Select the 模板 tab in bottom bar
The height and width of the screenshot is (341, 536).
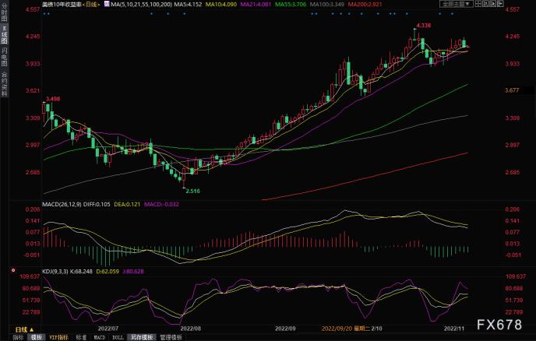coord(37,337)
